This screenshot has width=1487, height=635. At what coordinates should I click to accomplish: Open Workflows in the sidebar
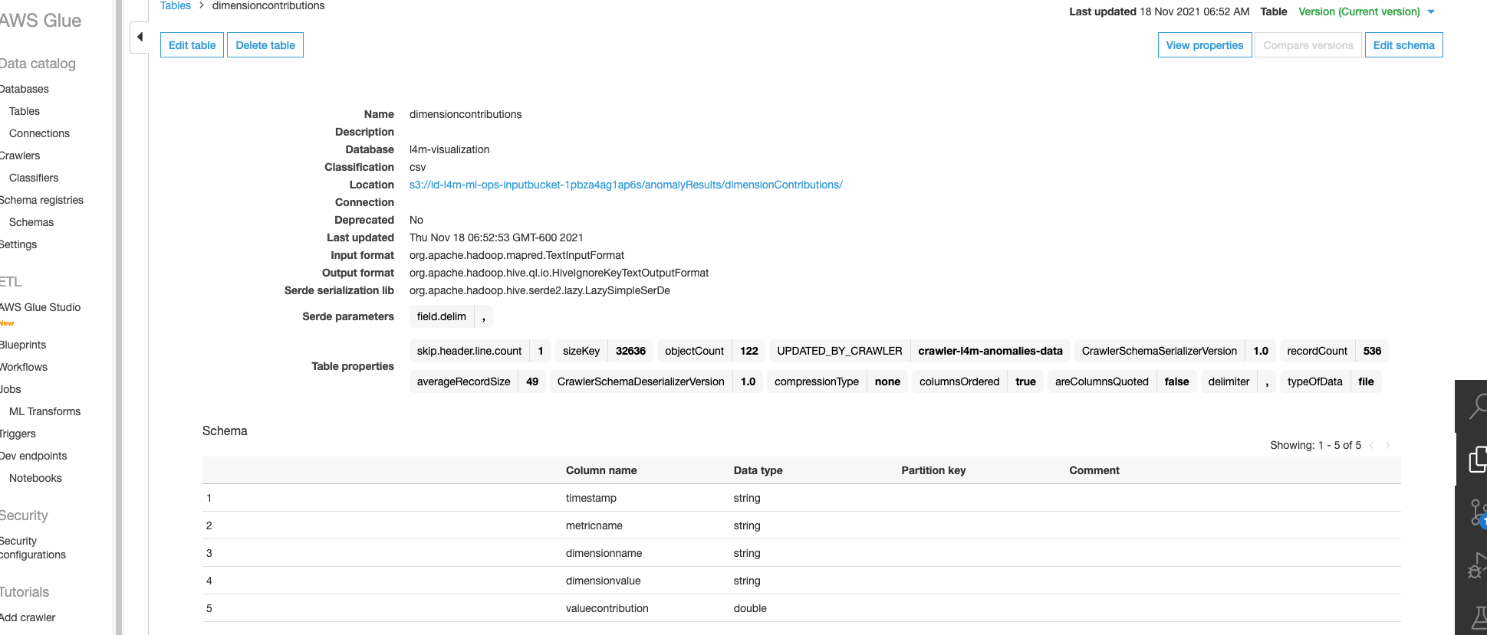(24, 367)
